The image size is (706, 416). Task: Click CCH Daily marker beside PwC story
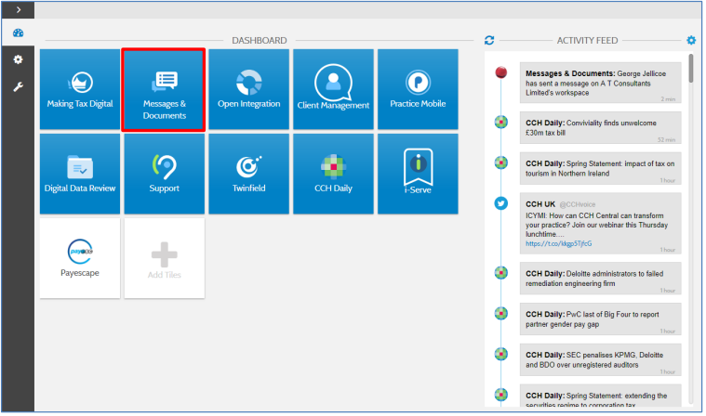[x=501, y=313]
